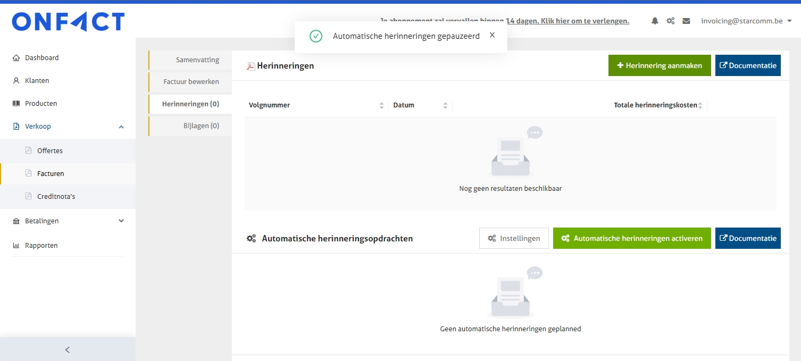Screen dimensions: 801x361
Task: Click the settings gear icon in top bar
Action: [x=670, y=20]
